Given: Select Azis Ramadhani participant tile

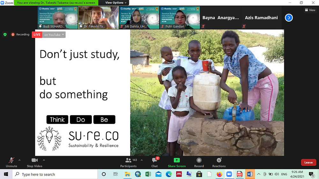Looking at the screenshot, I should pyautogui.click(x=261, y=17).
